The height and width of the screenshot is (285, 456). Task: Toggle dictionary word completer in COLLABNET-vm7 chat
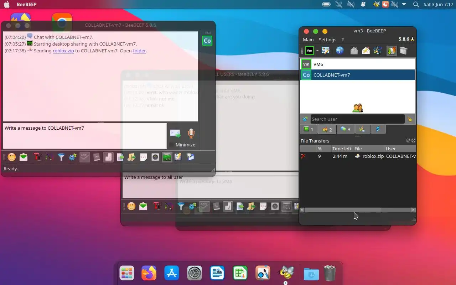coord(97,157)
